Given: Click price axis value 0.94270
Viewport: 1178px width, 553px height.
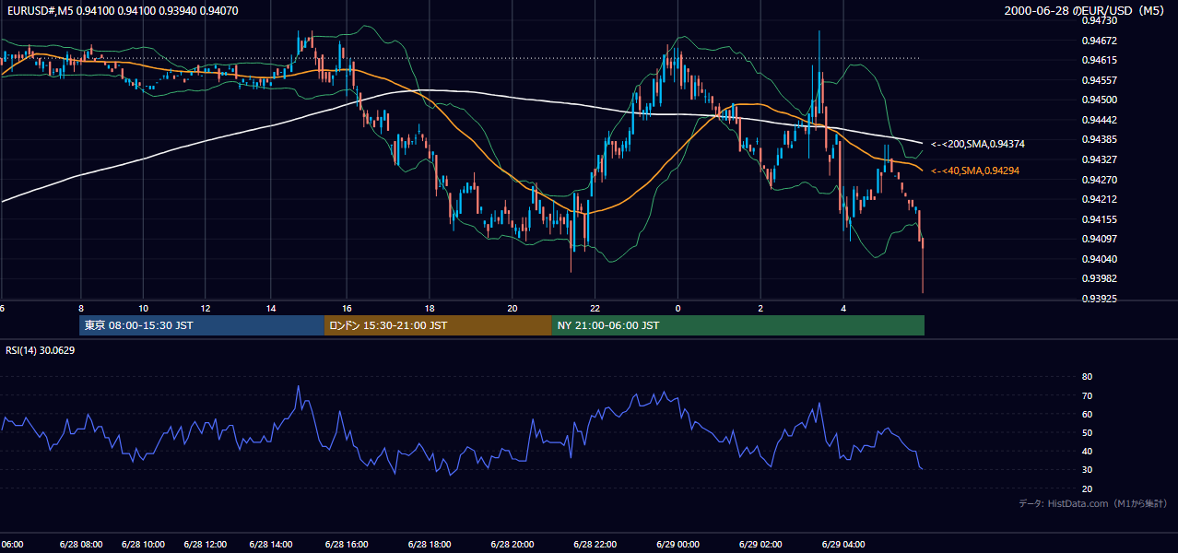Looking at the screenshot, I should (x=1099, y=180).
